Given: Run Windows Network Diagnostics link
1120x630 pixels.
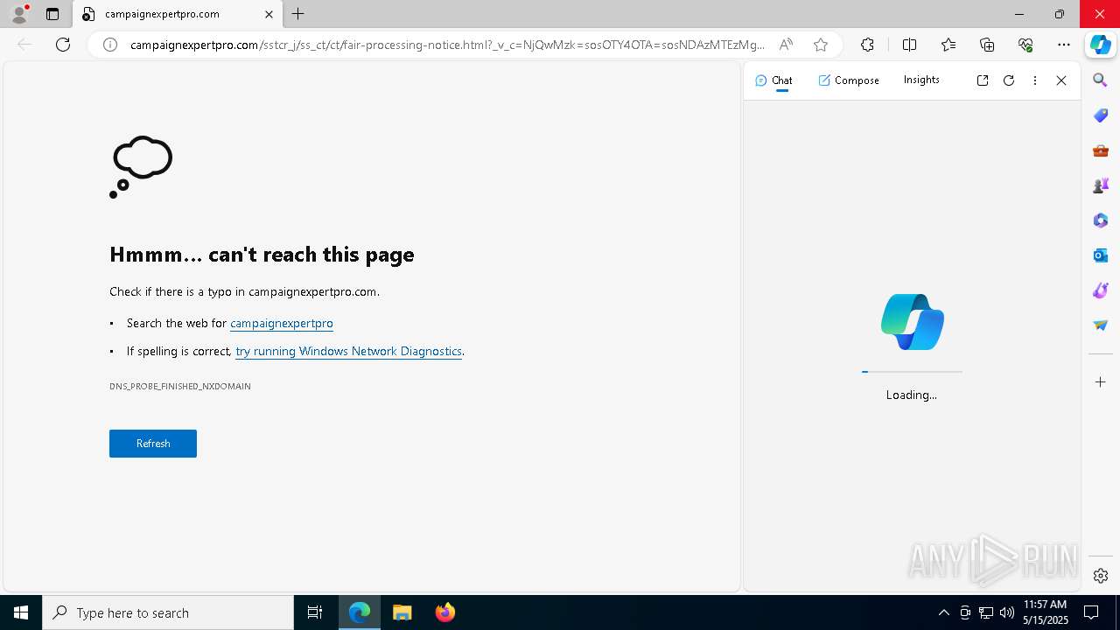Looking at the screenshot, I should (348, 351).
